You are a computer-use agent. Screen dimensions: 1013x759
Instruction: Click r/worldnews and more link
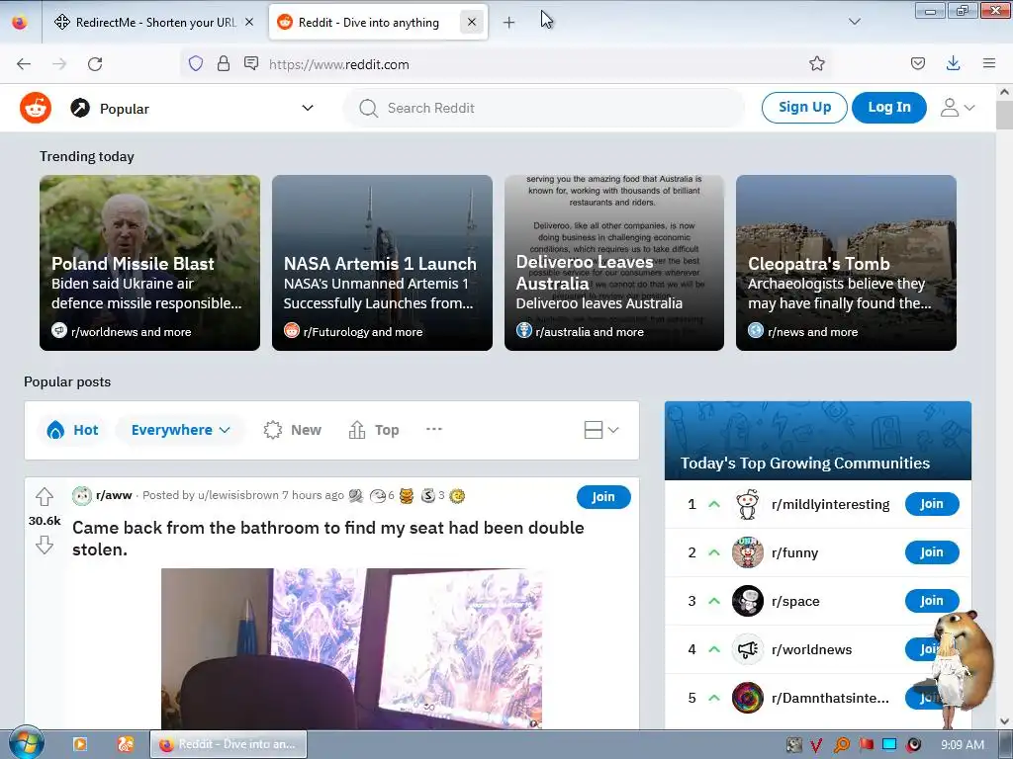[x=132, y=332]
